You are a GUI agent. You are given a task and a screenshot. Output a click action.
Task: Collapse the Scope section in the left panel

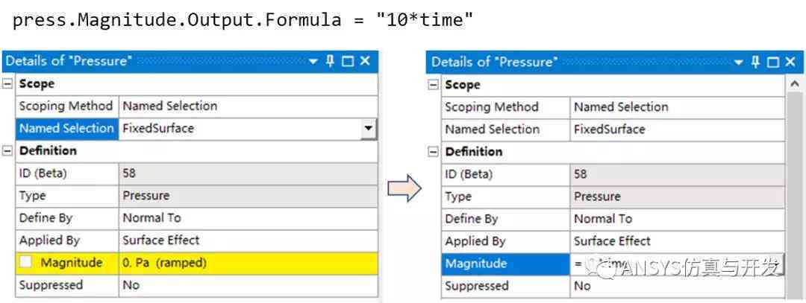tap(7, 83)
